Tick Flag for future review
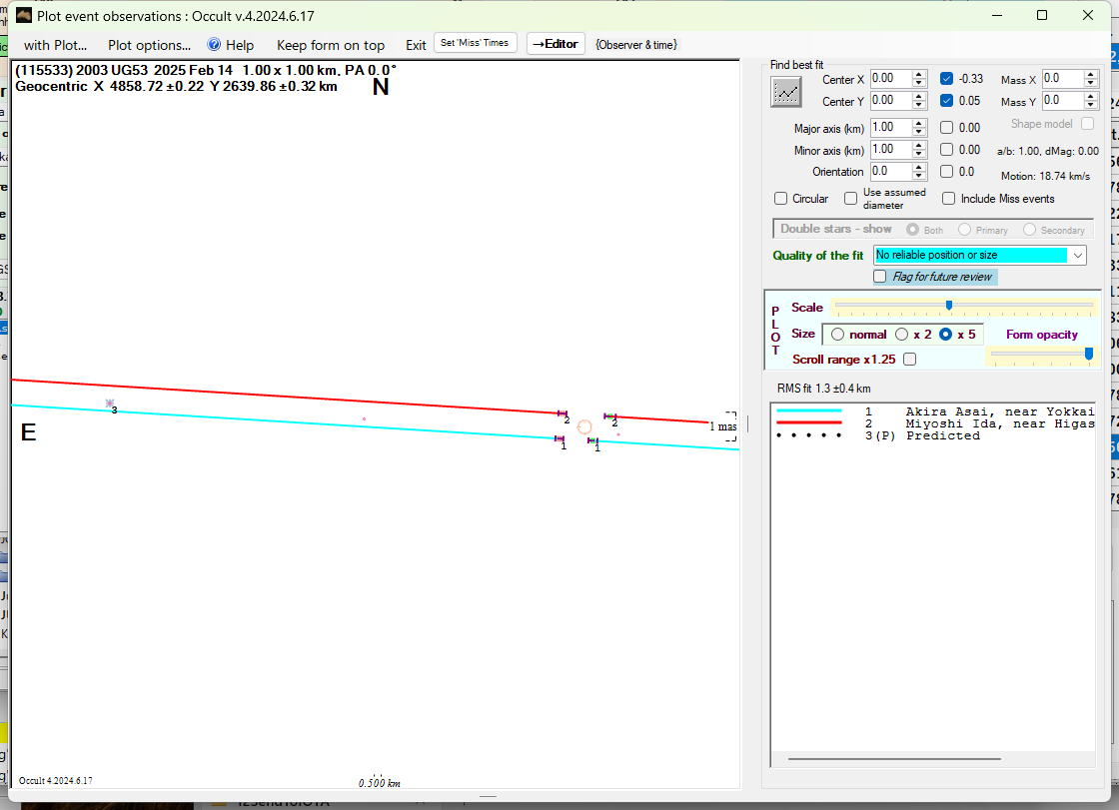 880,277
